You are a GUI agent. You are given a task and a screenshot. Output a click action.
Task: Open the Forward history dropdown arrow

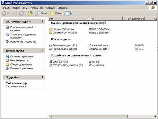click(x=26, y=14)
